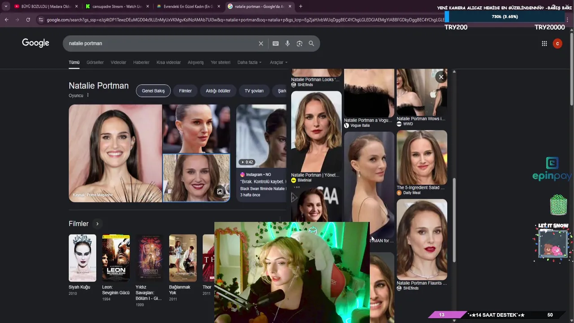The height and width of the screenshot is (323, 574).
Task: Click the search input field
Action: tap(161, 44)
